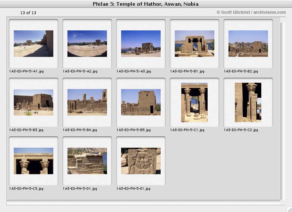Image resolution: width=292 pixels, height=212 pixels.
Task: Click the filename label 1A3-EG-PH-5-D1.jpg
Action: [x=80, y=189]
